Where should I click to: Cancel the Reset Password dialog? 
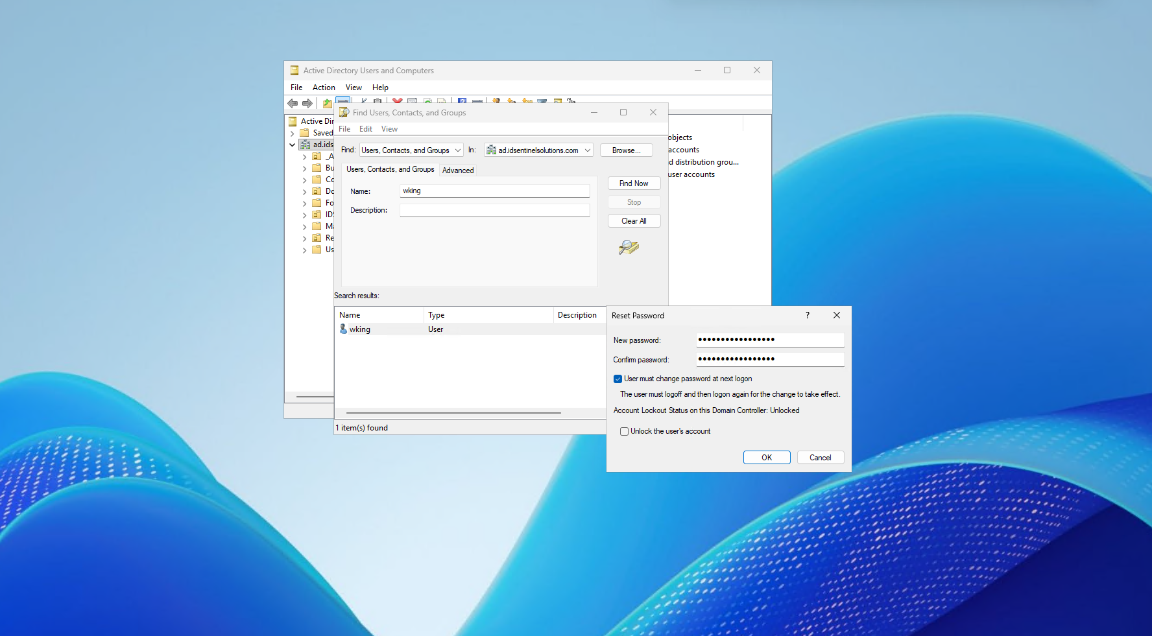tap(821, 458)
